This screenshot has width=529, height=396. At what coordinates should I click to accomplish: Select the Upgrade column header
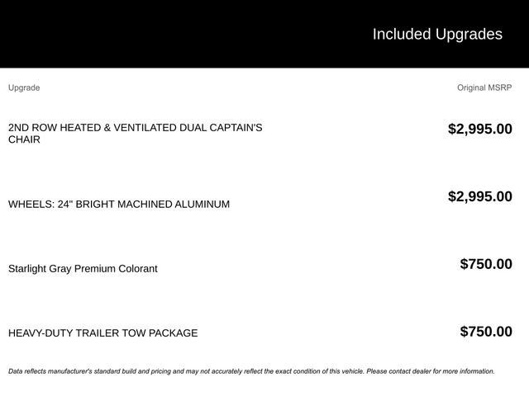(x=24, y=87)
